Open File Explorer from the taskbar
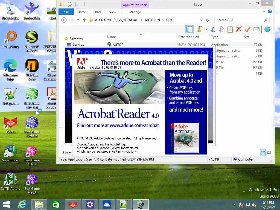Viewport: 280px width, 210px height. point(39,205)
